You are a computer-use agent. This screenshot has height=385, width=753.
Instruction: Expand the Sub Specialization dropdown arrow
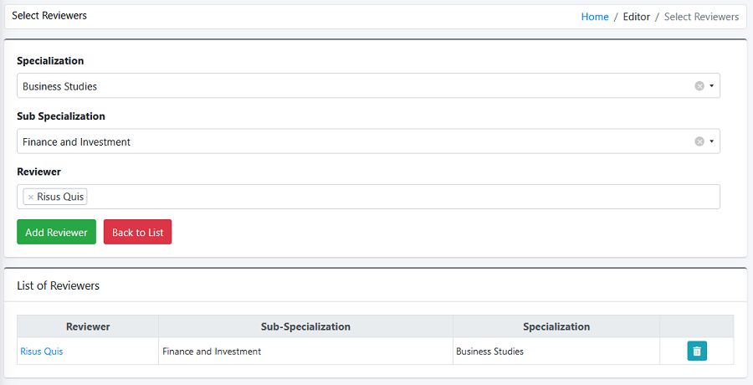(712, 141)
